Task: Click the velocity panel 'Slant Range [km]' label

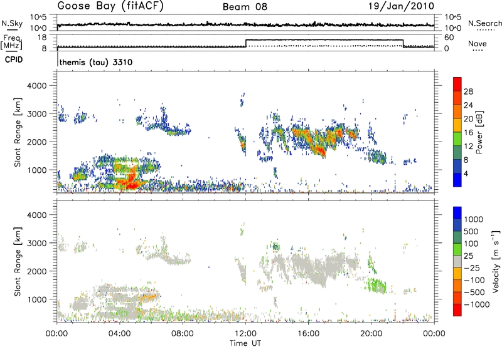Action: pyautogui.click(x=18, y=262)
